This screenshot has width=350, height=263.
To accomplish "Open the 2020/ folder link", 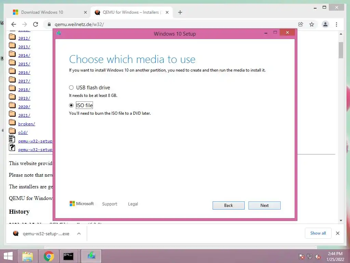I will 24,107.
